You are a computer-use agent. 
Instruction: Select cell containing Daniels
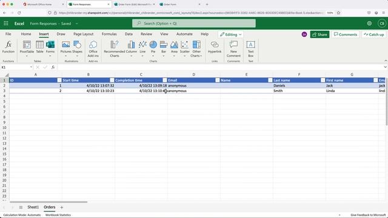(299, 85)
